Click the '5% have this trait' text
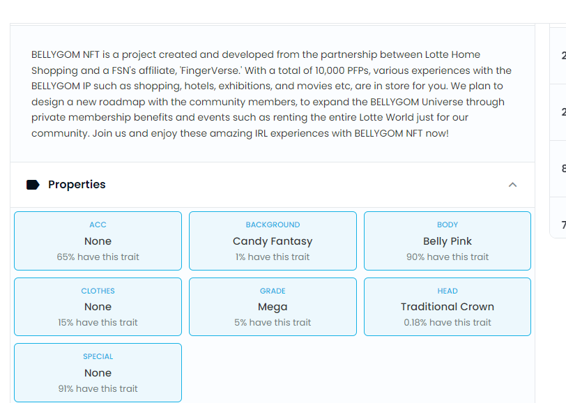This screenshot has width=566, height=403. 273,323
